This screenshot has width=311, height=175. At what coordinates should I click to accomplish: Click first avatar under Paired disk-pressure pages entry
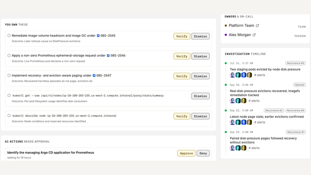pyautogui.click(x=232, y=148)
